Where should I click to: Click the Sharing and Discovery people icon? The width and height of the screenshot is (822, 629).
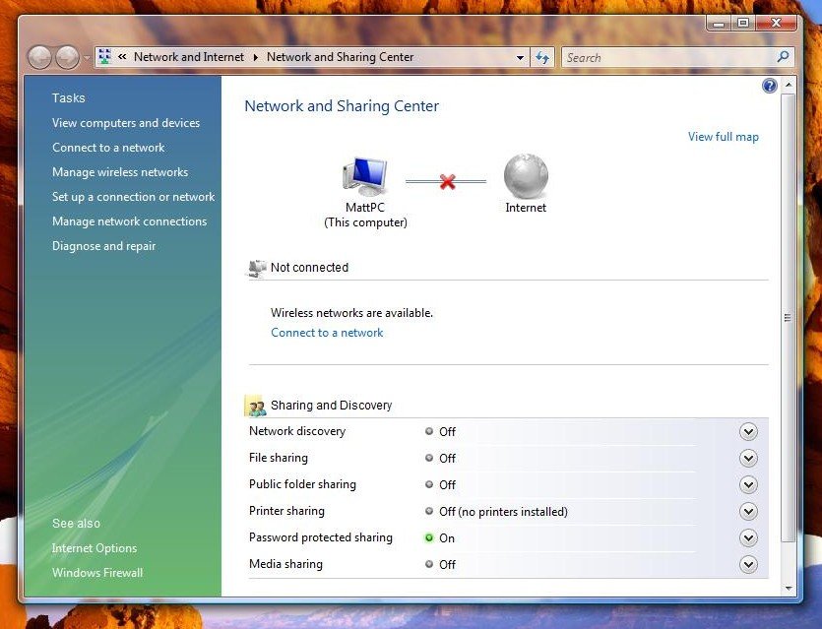(256, 406)
